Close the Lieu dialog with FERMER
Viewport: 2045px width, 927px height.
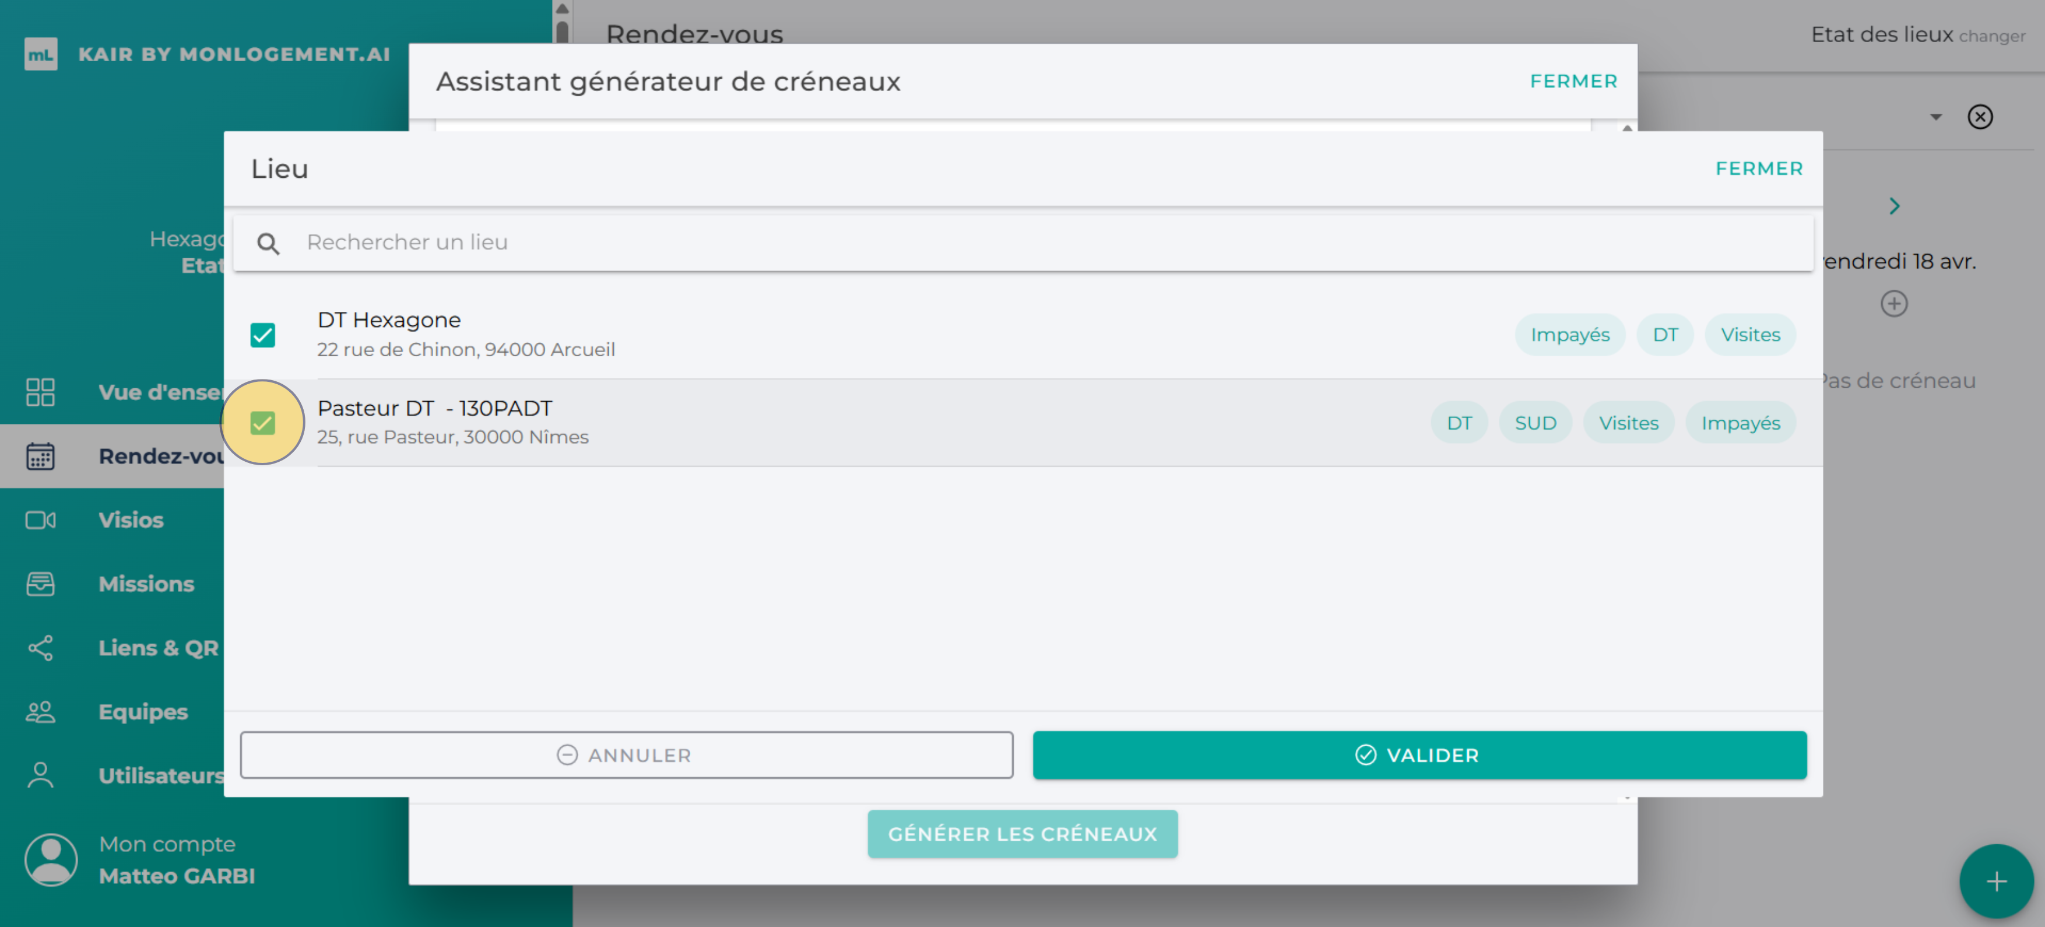tap(1759, 168)
